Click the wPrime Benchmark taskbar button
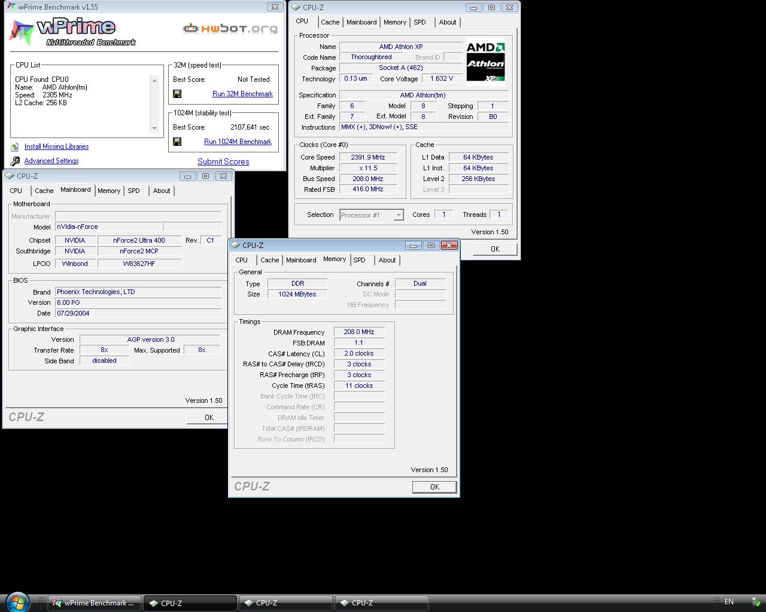766x612 pixels. point(95,603)
